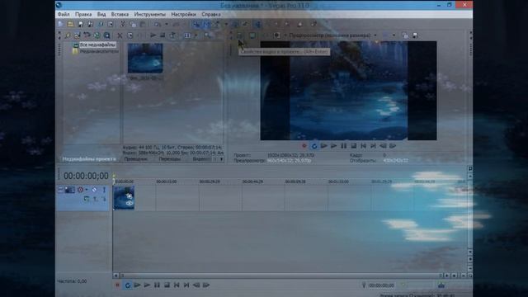Click the Import Media icon

[77, 35]
